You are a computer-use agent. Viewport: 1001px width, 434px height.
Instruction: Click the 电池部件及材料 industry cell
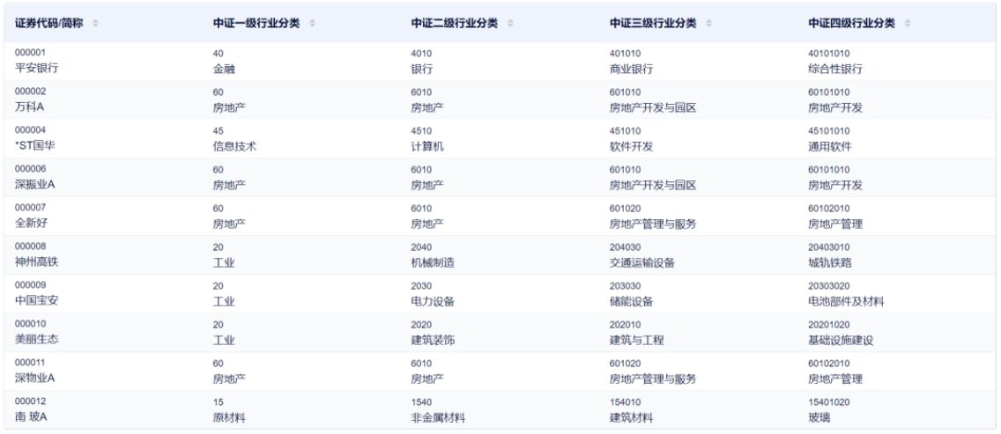[x=847, y=302]
